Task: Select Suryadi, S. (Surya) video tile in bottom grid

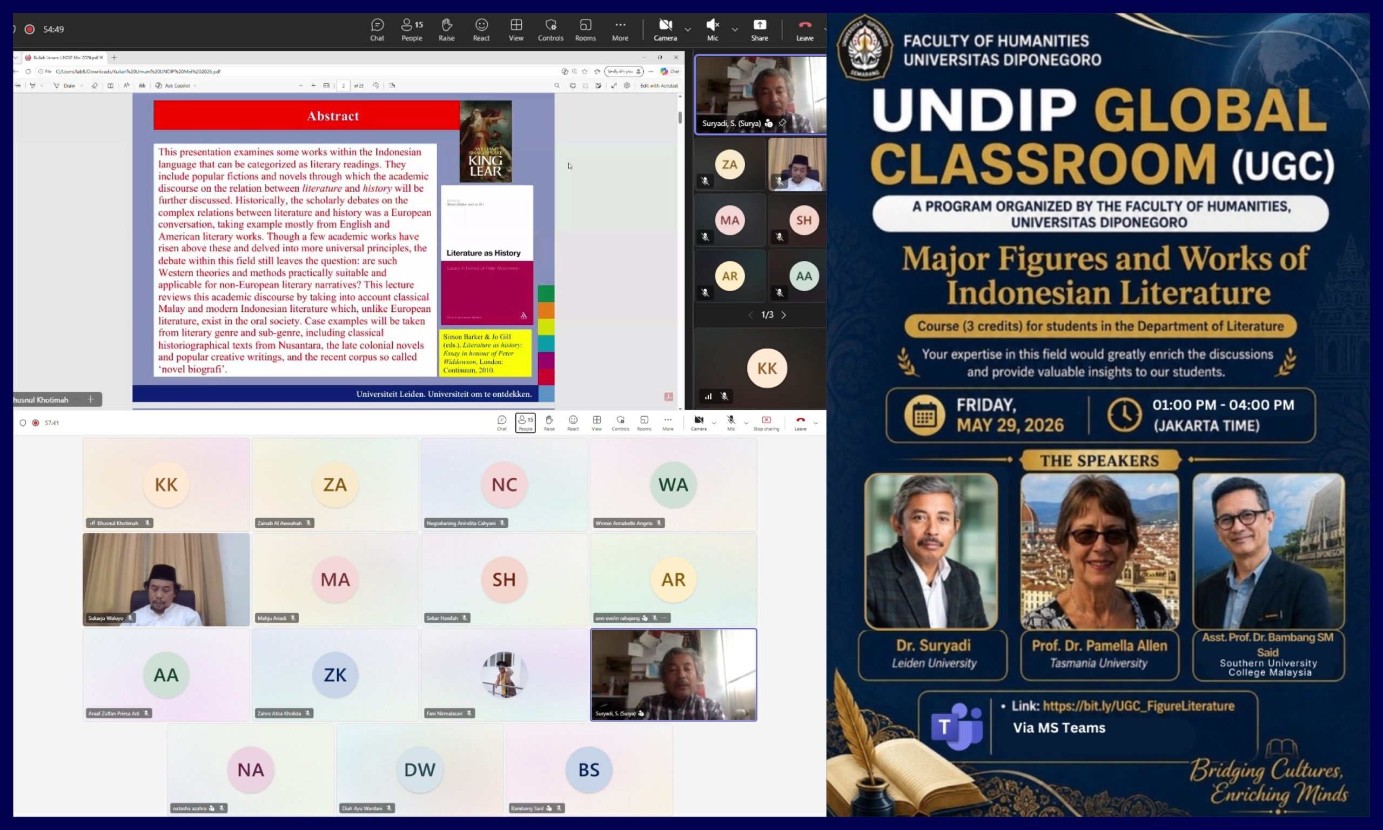Action: coord(674,674)
